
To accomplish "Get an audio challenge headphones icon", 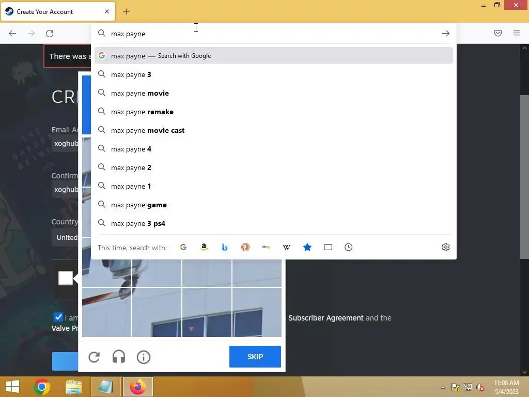I will click(119, 357).
